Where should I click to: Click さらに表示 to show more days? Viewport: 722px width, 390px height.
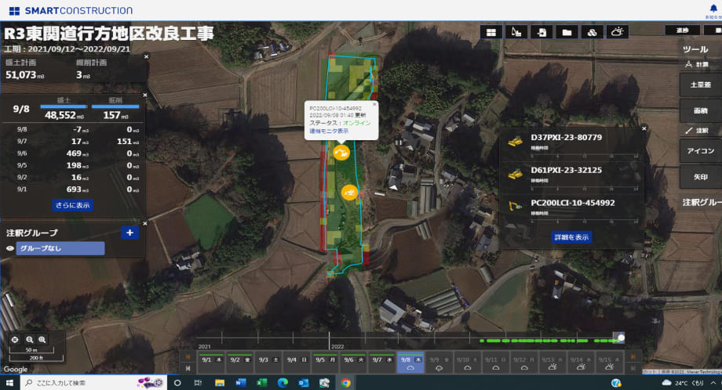73,205
